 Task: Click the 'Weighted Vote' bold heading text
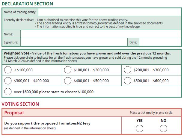16,53
